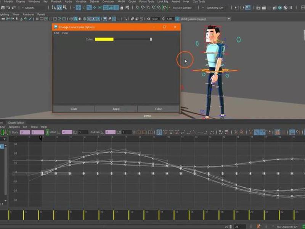Click the exposure 0.00 value field
Screen dimensions: 305x229
pos(155,19)
